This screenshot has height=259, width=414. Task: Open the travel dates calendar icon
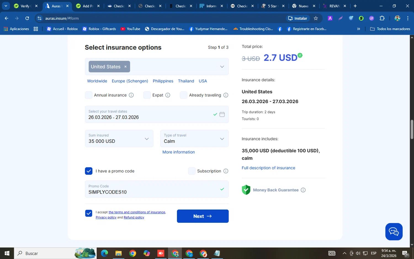pos(222,114)
